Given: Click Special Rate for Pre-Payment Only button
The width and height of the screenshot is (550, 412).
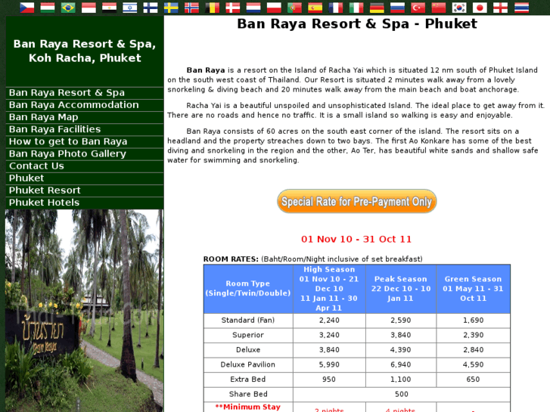Looking at the screenshot, I should pyautogui.click(x=357, y=201).
